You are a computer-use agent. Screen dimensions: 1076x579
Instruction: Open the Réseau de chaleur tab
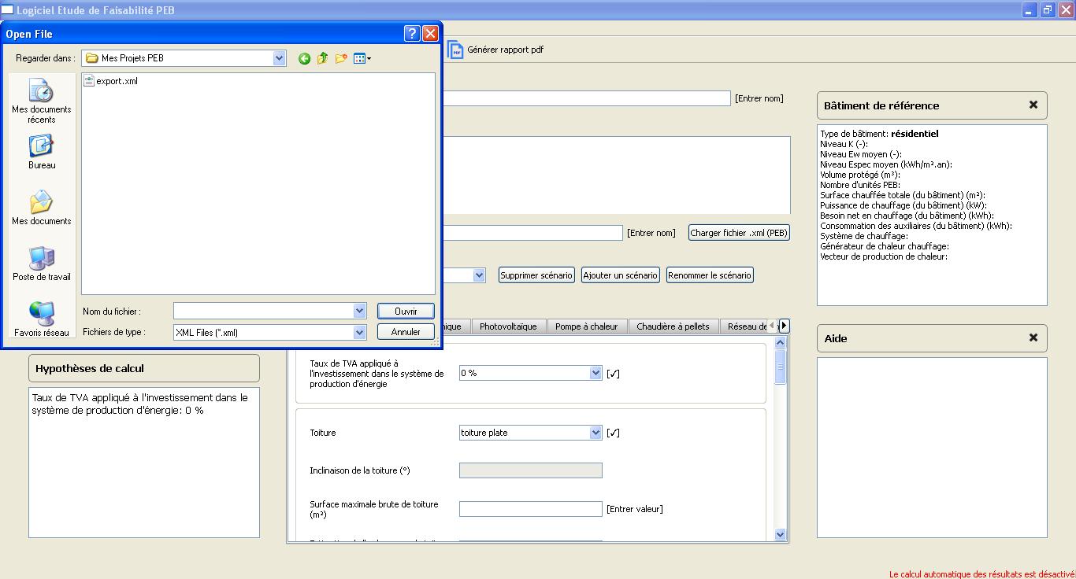(745, 326)
